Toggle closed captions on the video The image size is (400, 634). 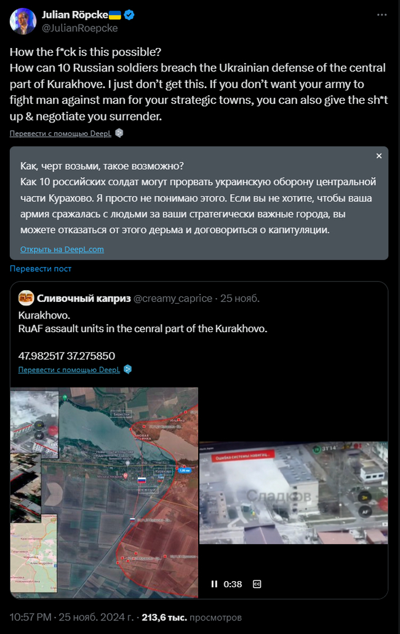click(x=257, y=584)
